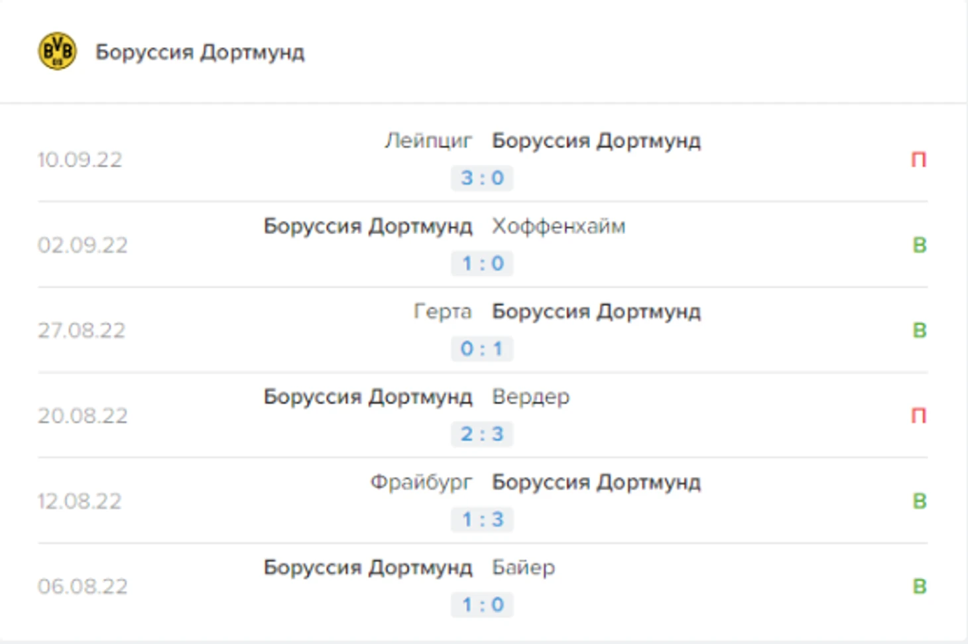Open the Байер team link
Image resolution: width=968 pixels, height=644 pixels.
pyautogui.click(x=524, y=567)
